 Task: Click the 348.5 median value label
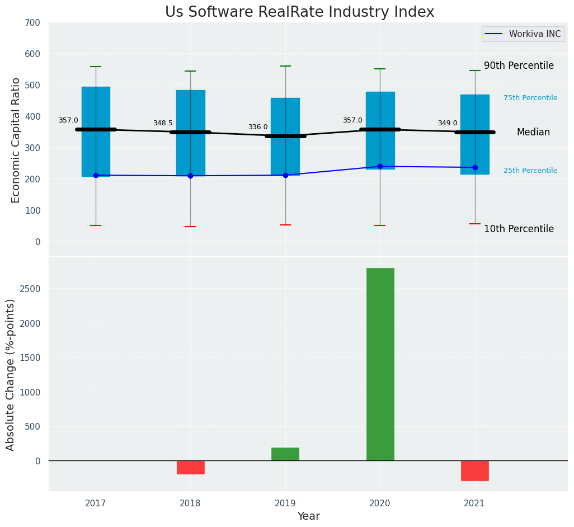[x=163, y=123]
